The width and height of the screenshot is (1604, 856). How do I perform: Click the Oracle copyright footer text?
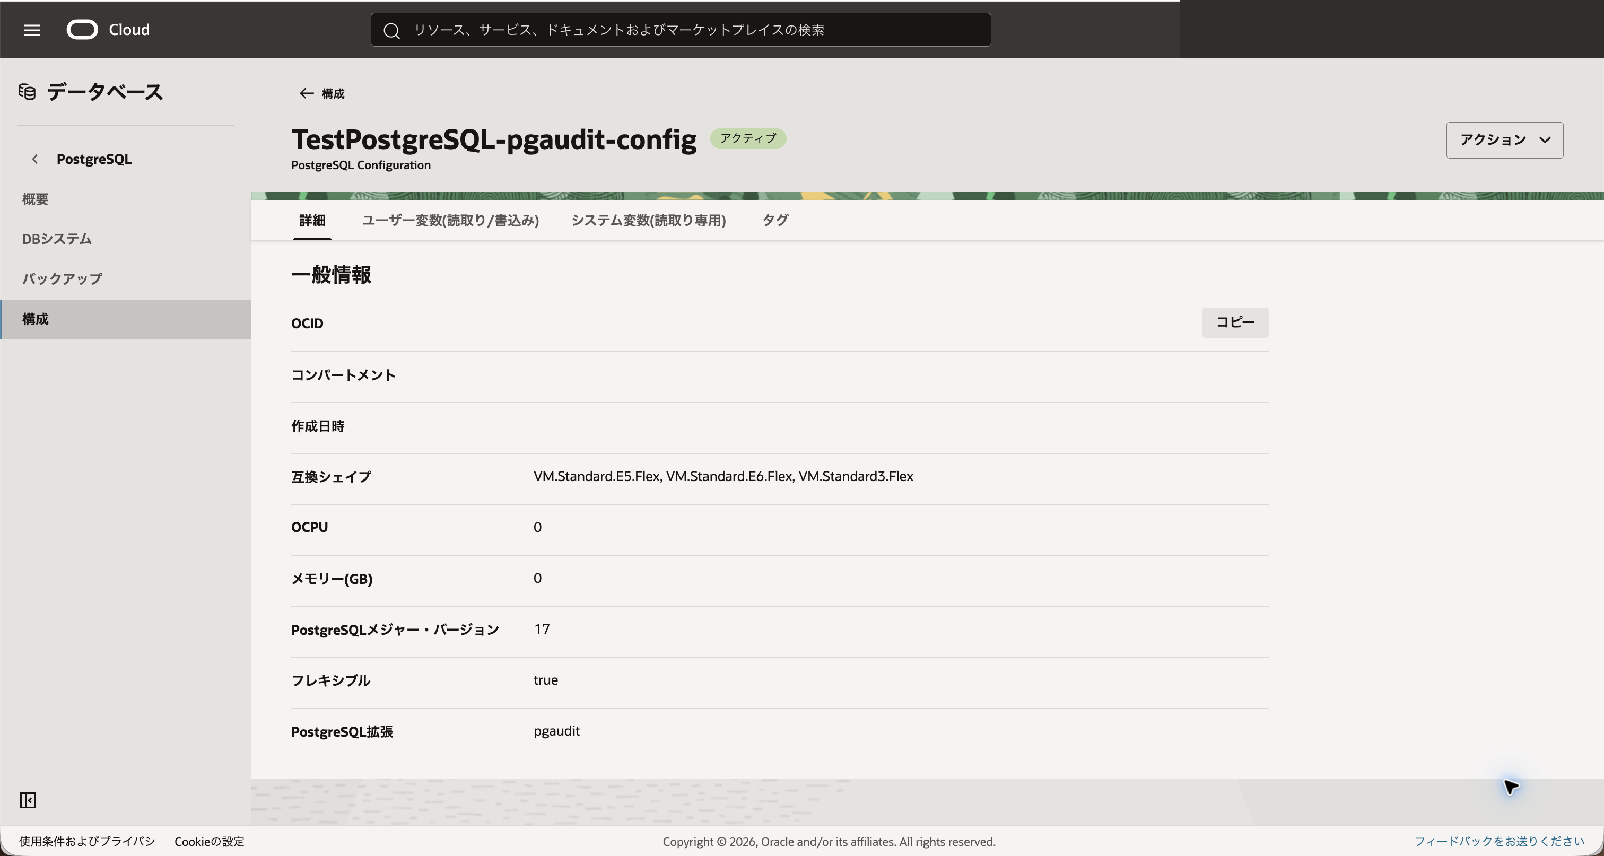(829, 842)
